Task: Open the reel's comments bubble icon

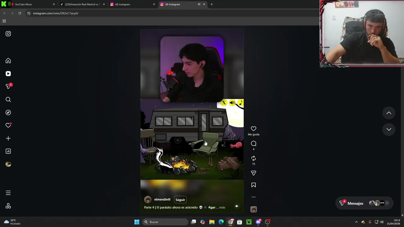Action: [253, 143]
